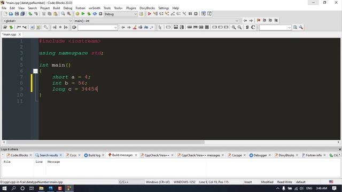Click the Zoom in magnifier icon

(234, 27)
